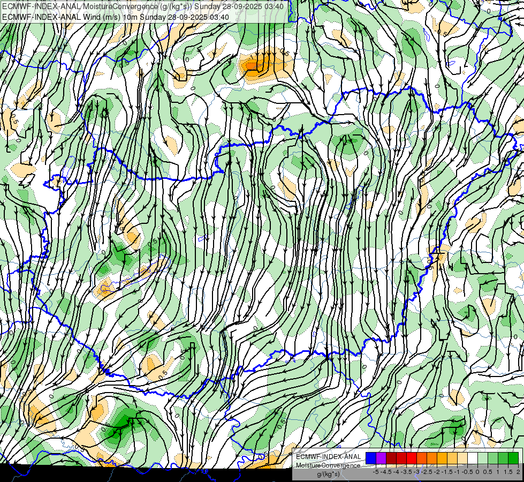Click the -2.5 tick label on the legend
This screenshot has width=524, height=482.
tap(427, 472)
